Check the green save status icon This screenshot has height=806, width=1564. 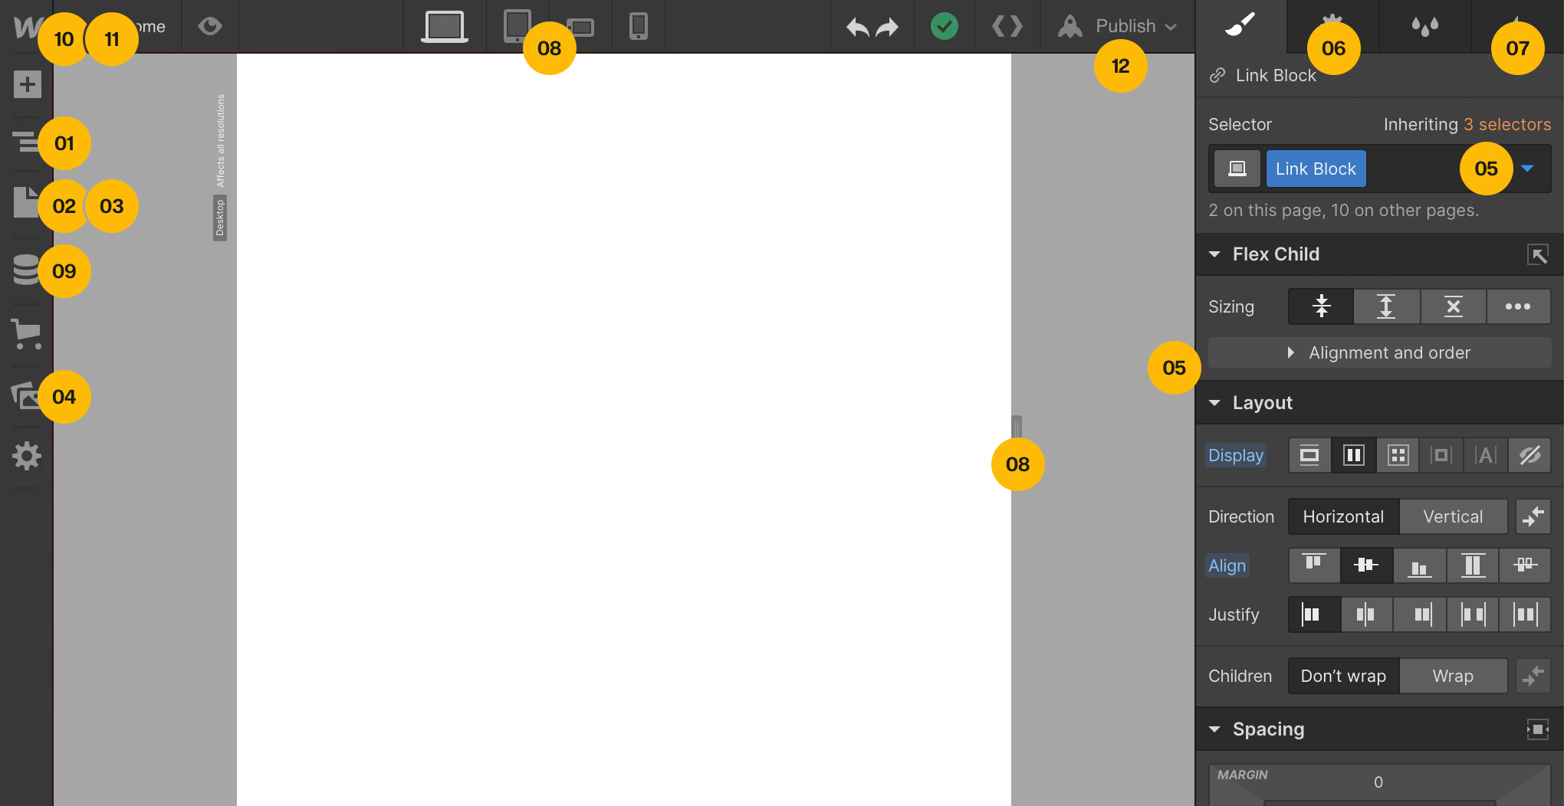944,26
